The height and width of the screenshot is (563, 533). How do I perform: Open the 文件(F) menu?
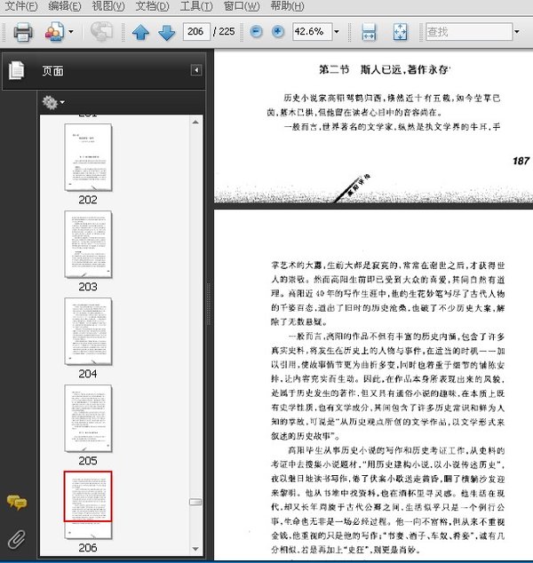21,6
